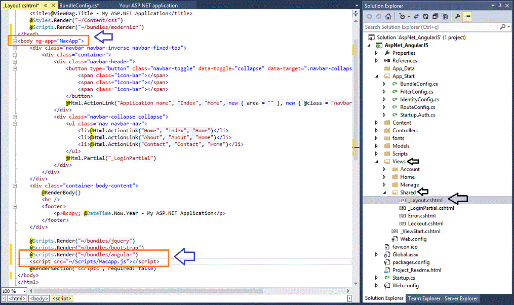Select the Models folder icon
The height and width of the screenshot is (305, 514).
pos(387,146)
